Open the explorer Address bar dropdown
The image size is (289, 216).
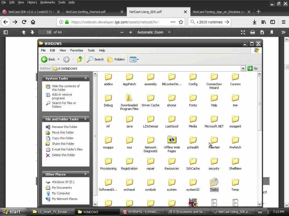pyautogui.click(x=243, y=68)
